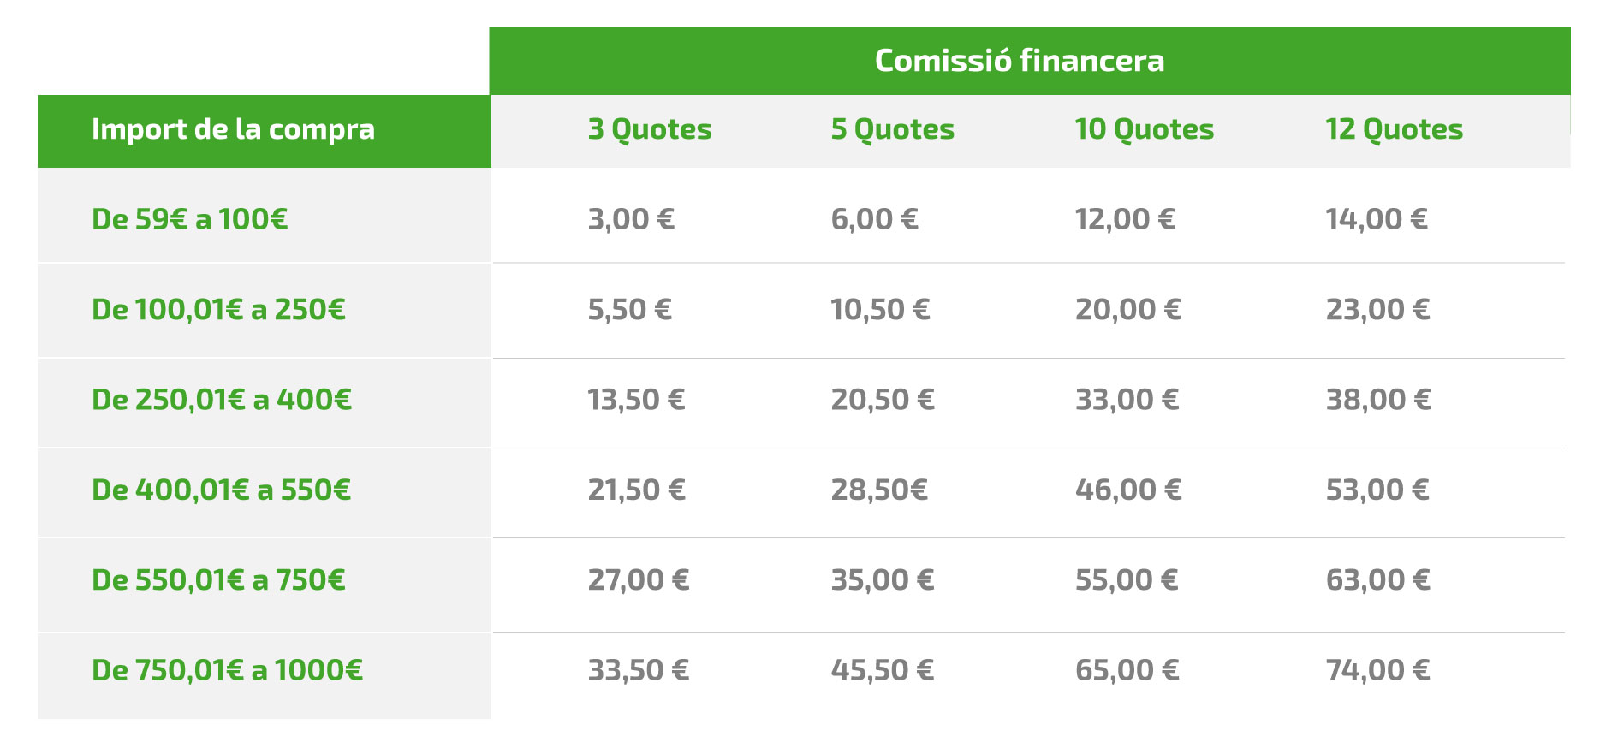Click the 3 Quotes column header
The height and width of the screenshot is (748, 1606).
click(x=650, y=129)
